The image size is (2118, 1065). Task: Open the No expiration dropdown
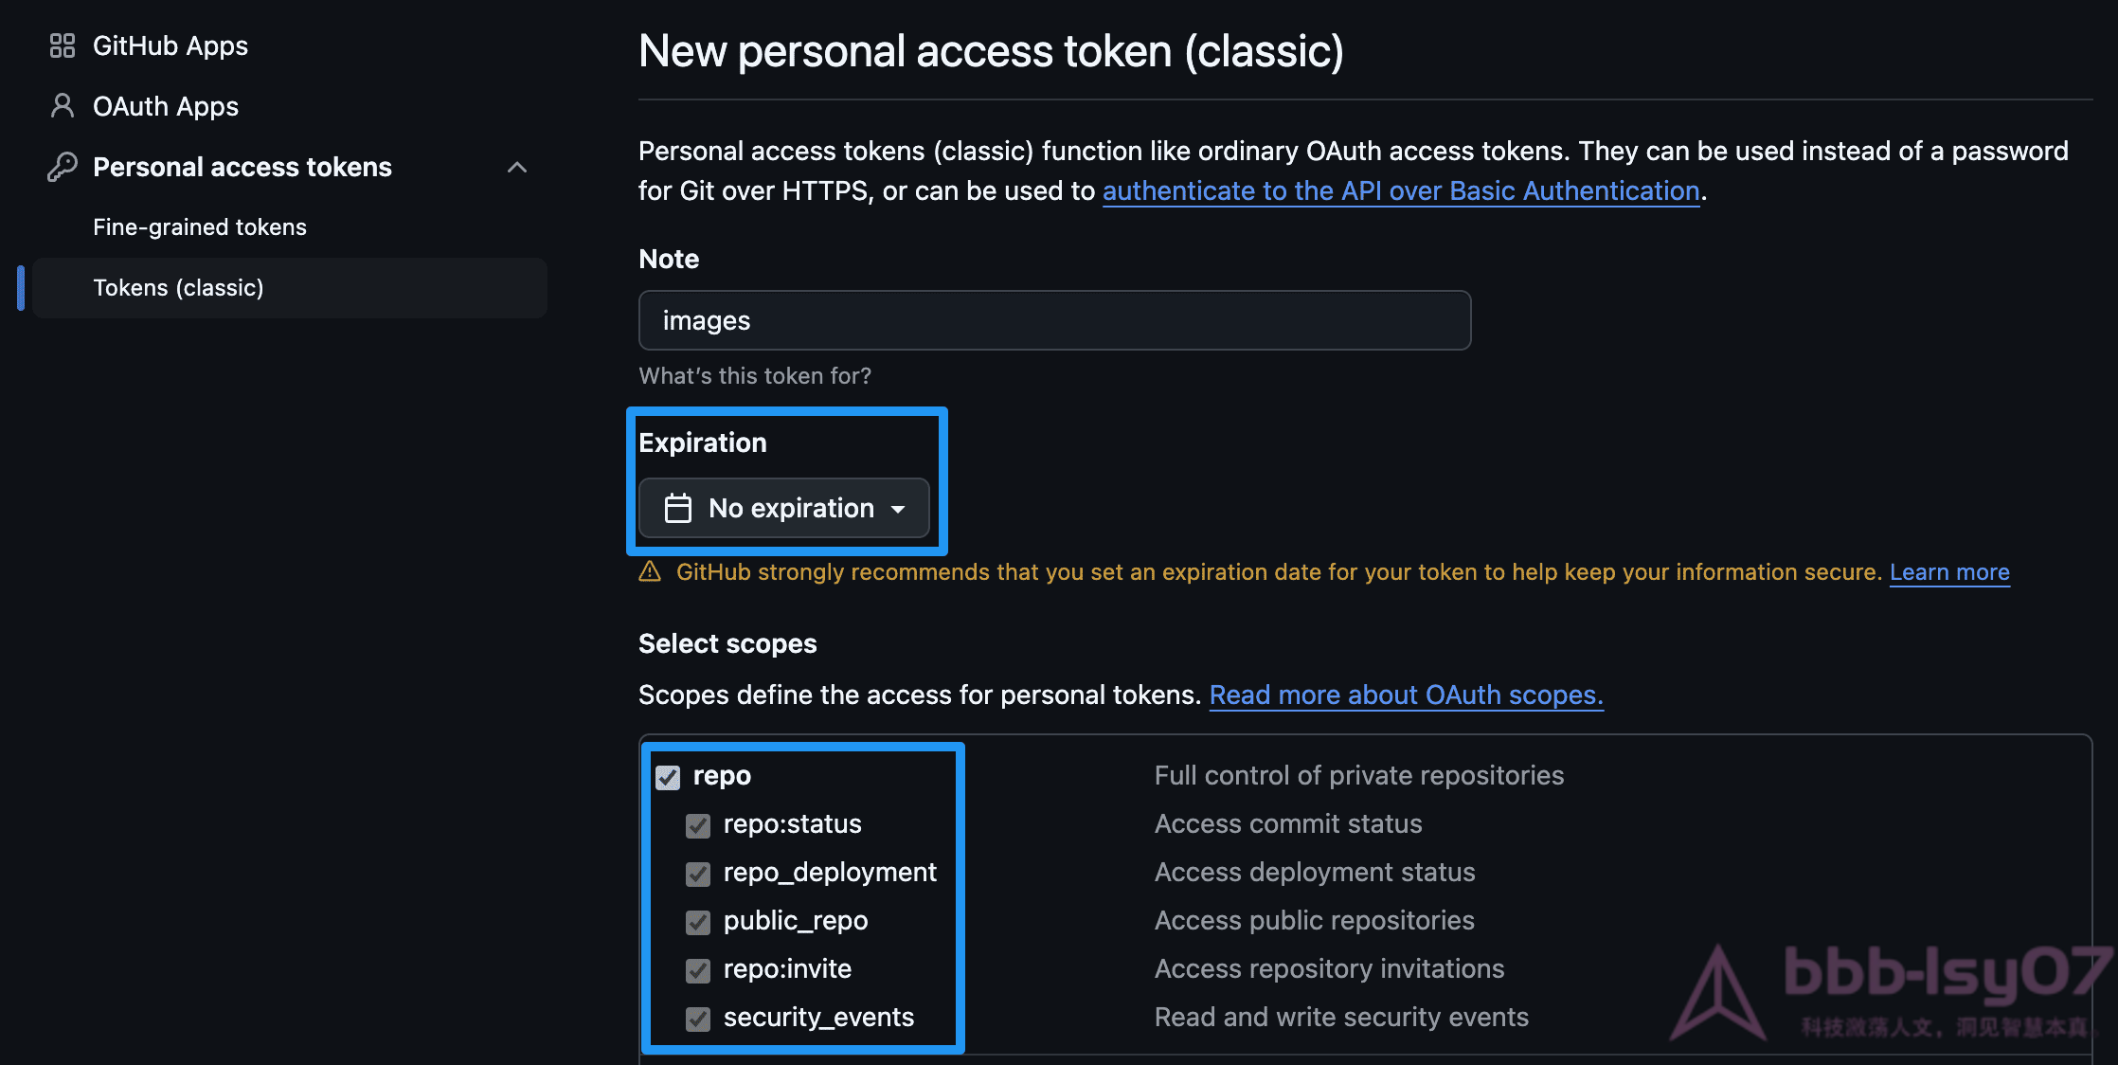pyautogui.click(x=784, y=508)
